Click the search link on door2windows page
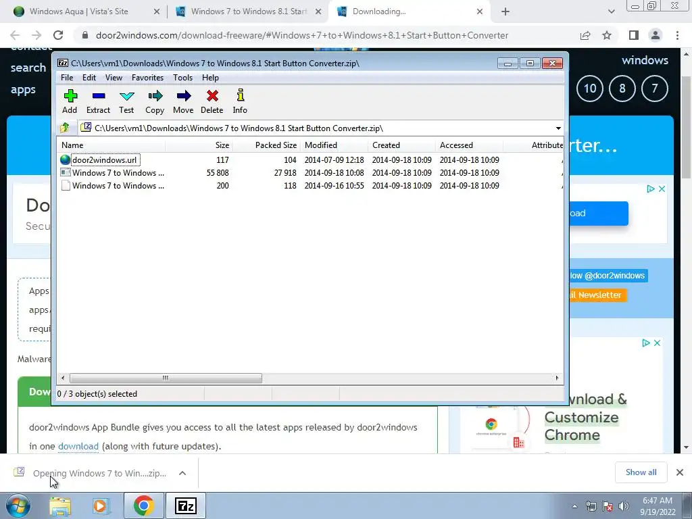Viewport: 692px width, 519px height. (x=28, y=68)
